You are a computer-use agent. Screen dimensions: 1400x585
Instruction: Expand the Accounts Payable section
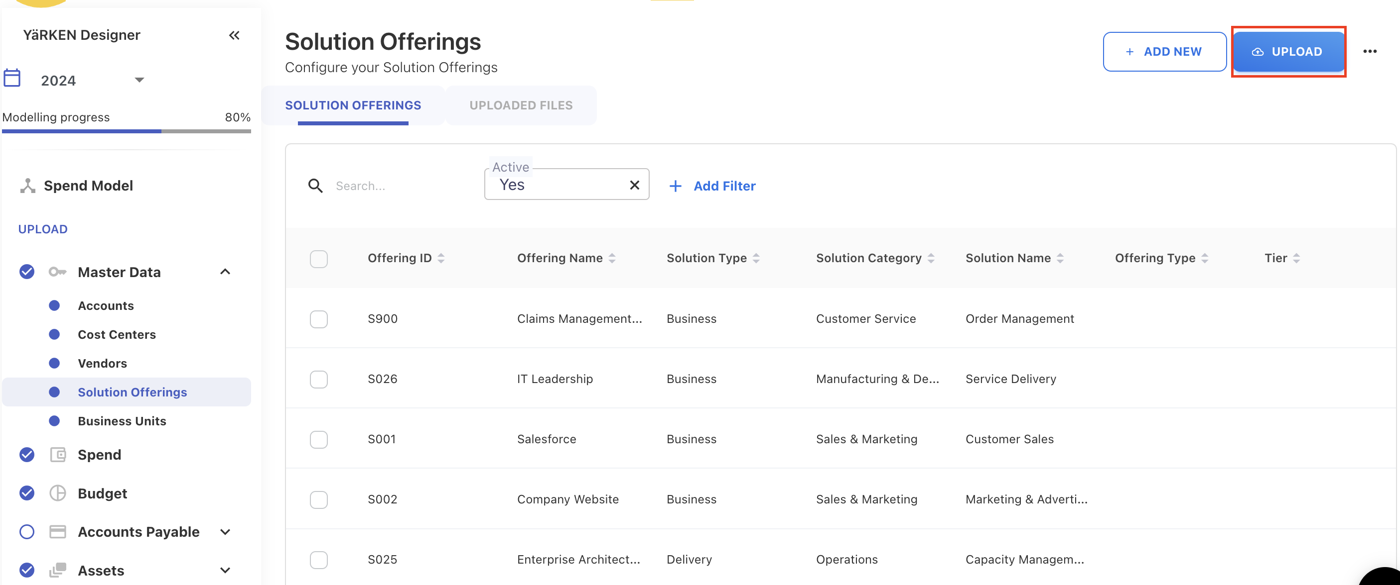point(225,532)
